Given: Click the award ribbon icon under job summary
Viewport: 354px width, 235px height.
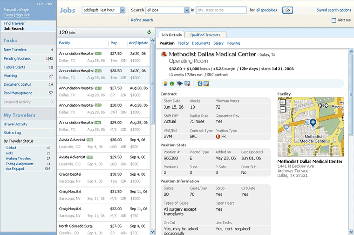Looking at the screenshot, I should (165, 83).
